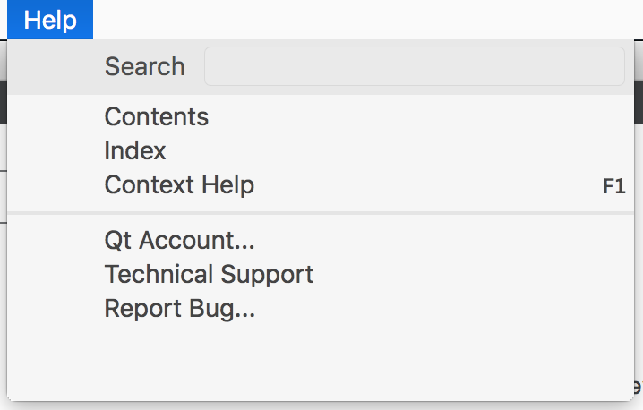Click the Help menu title
This screenshot has width=643, height=410.
50,20
